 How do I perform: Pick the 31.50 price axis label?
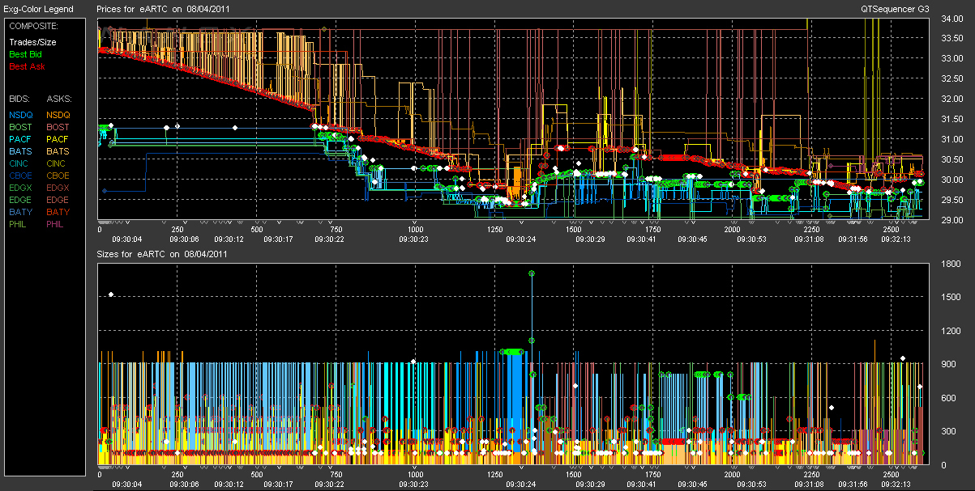click(951, 120)
